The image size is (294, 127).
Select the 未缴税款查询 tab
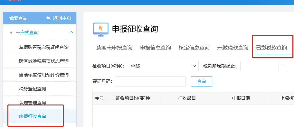coord(233,48)
